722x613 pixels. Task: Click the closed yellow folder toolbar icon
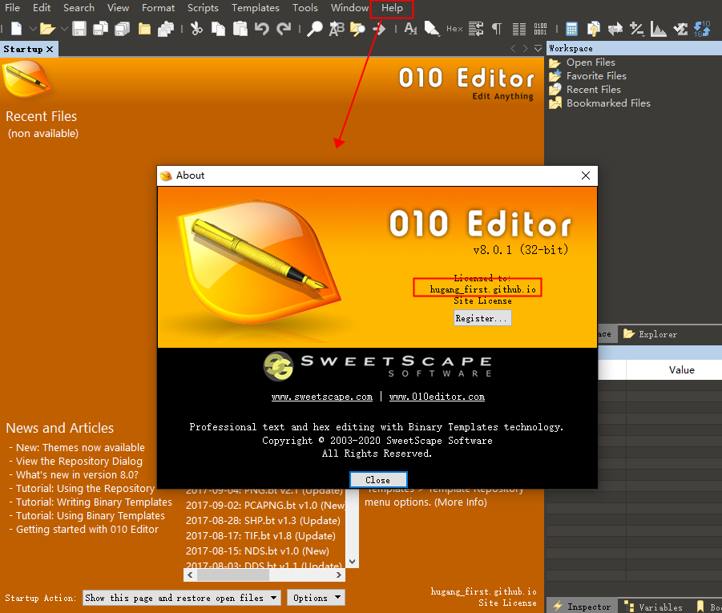[144, 29]
